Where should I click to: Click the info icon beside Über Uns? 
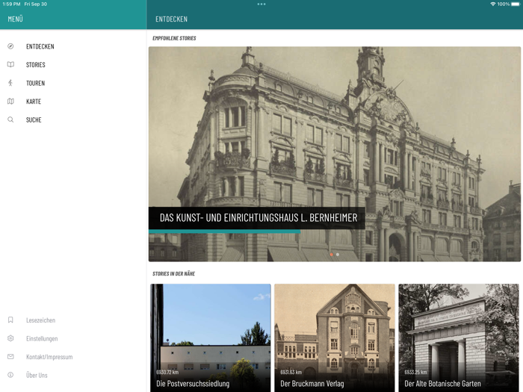click(x=10, y=375)
